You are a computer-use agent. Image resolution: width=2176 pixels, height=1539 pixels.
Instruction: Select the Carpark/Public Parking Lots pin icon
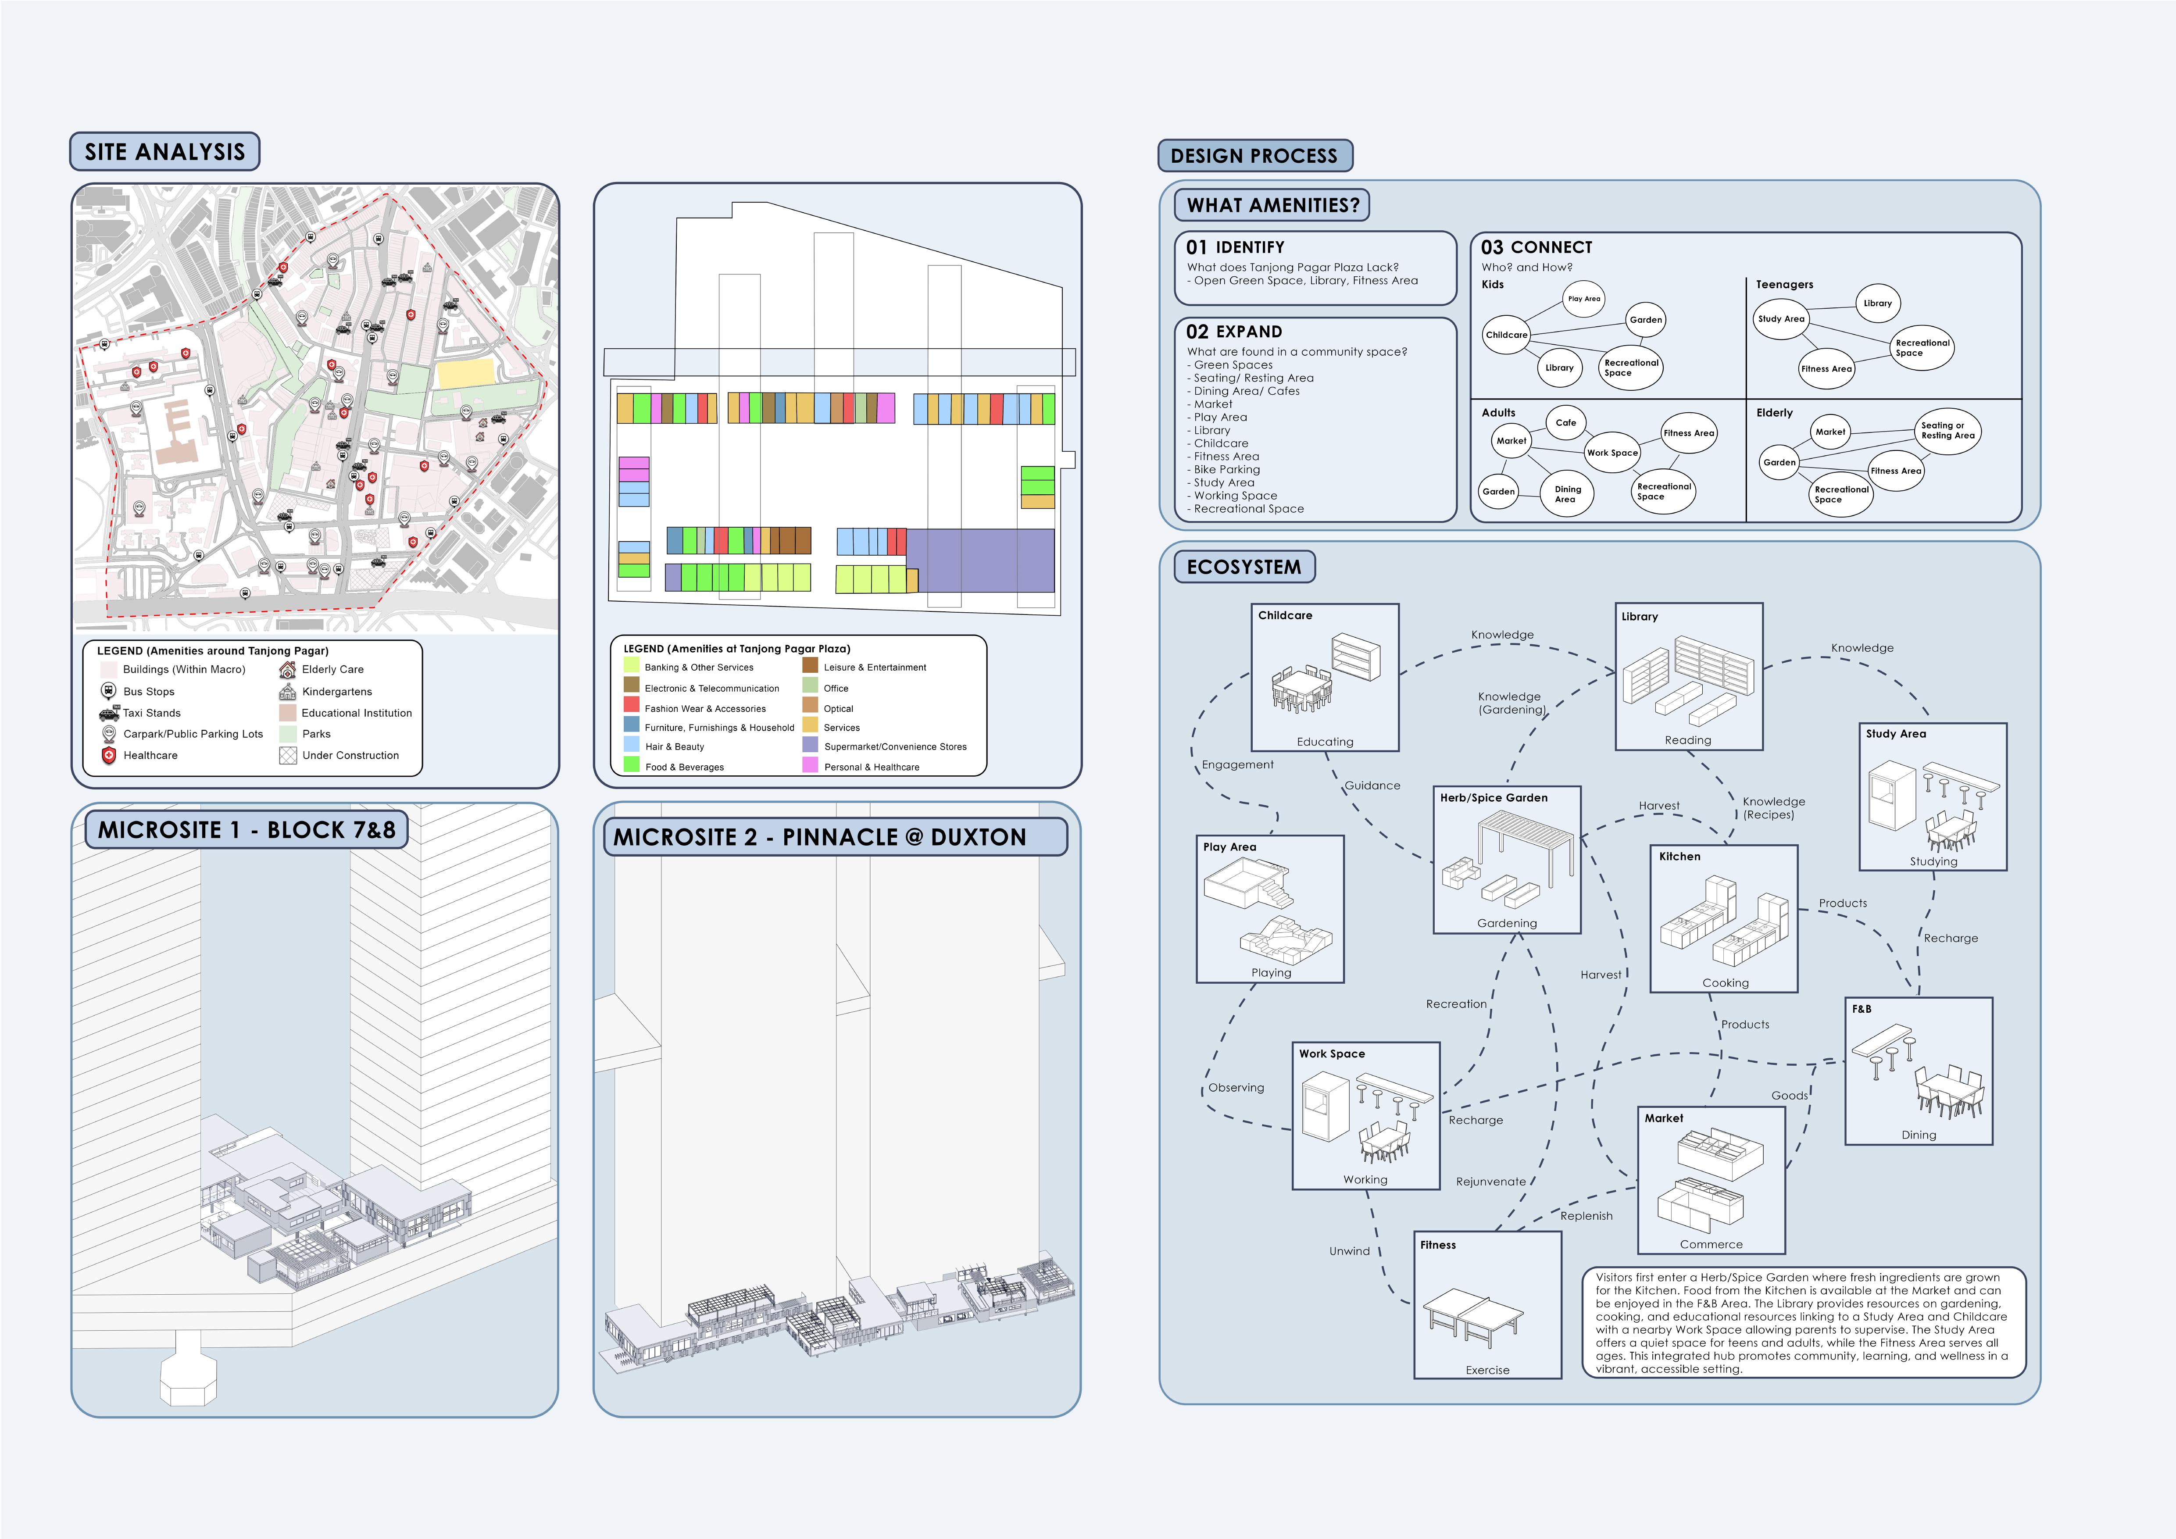coord(109,733)
